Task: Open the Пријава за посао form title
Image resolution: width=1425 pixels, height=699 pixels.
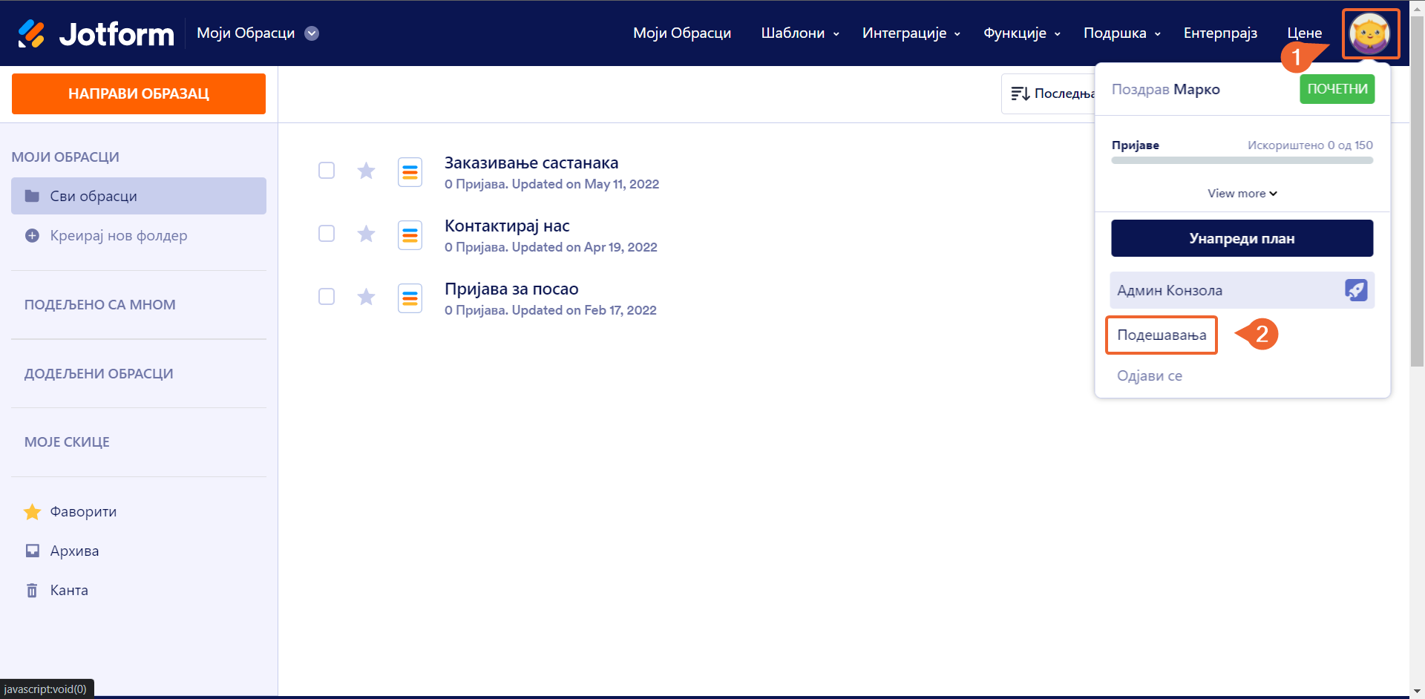Action: click(x=511, y=289)
